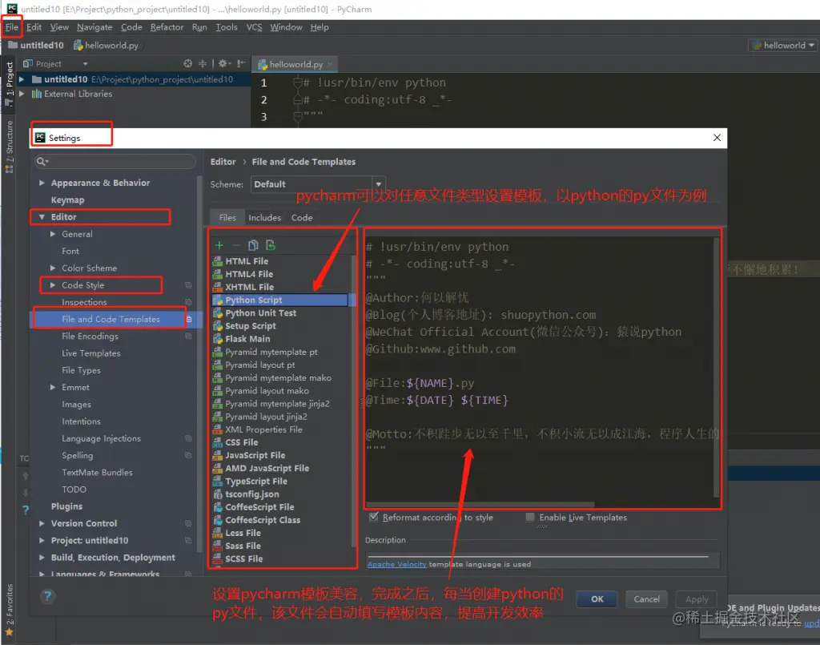The height and width of the screenshot is (645, 820).
Task: Expand External Libraries in the project tree
Action: click(22, 94)
